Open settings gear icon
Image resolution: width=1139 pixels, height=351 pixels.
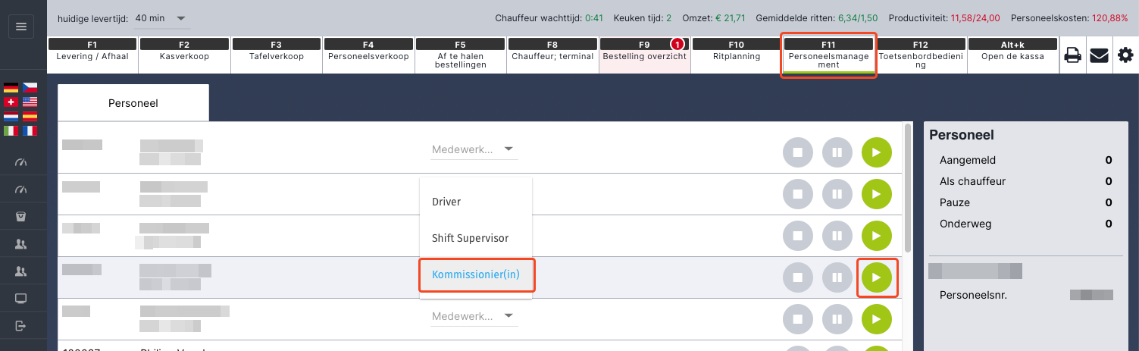[x=1125, y=55]
